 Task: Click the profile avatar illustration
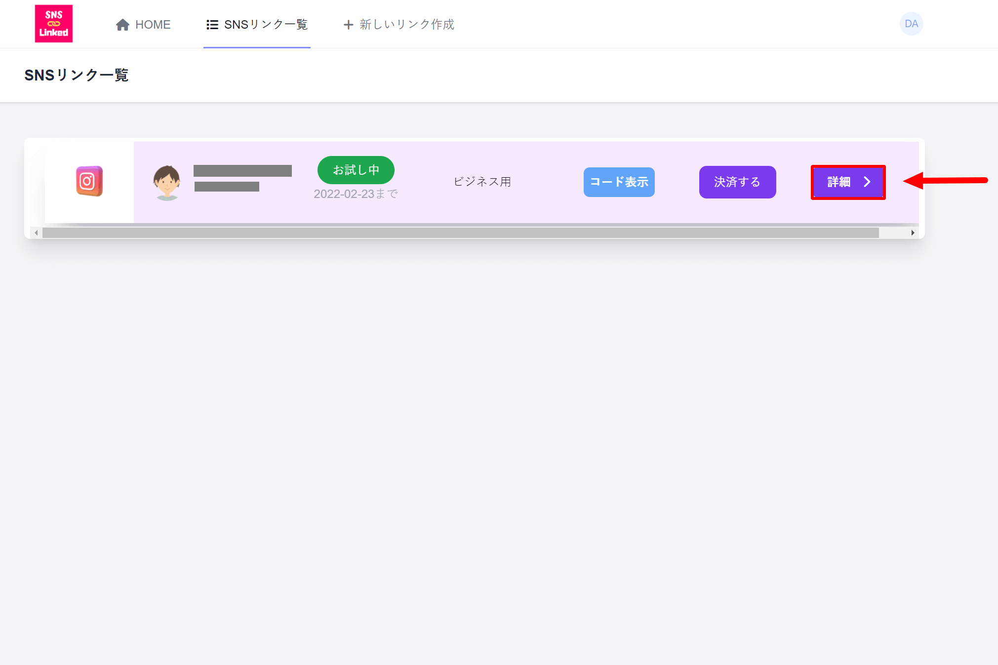point(167,182)
